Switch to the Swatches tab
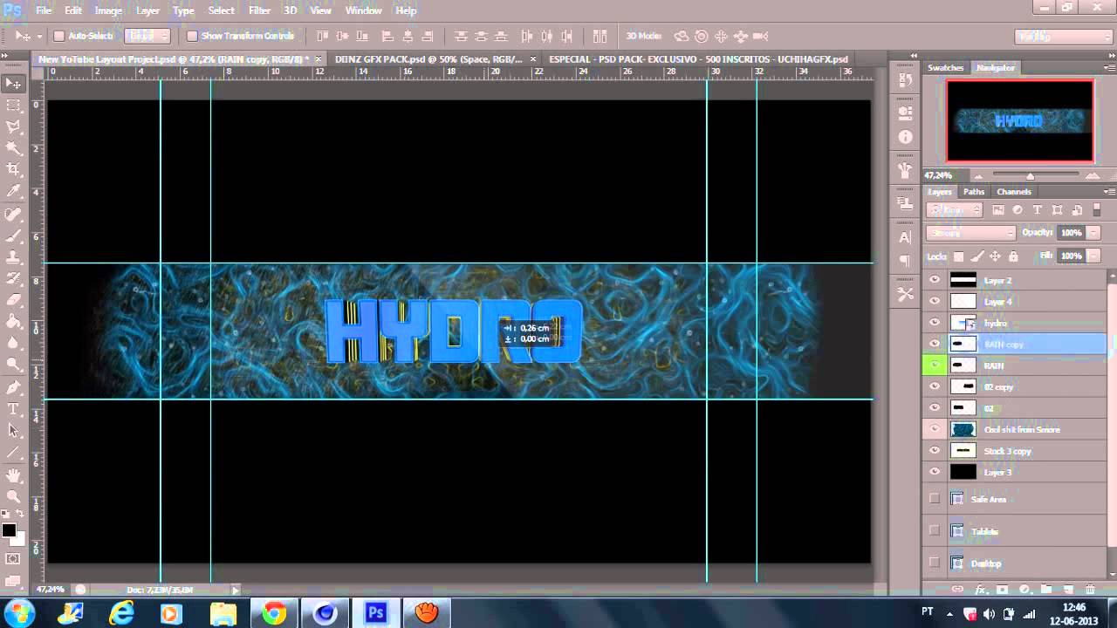1117x628 pixels. [946, 67]
